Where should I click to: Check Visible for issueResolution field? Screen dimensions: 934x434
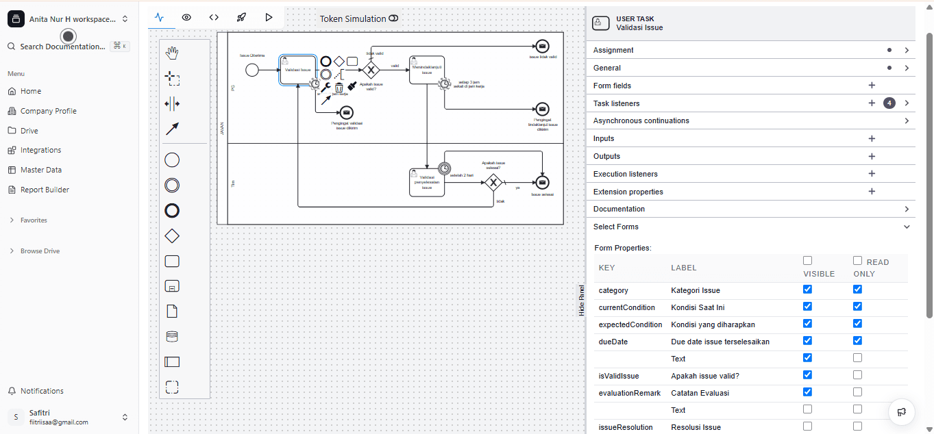[807, 426]
